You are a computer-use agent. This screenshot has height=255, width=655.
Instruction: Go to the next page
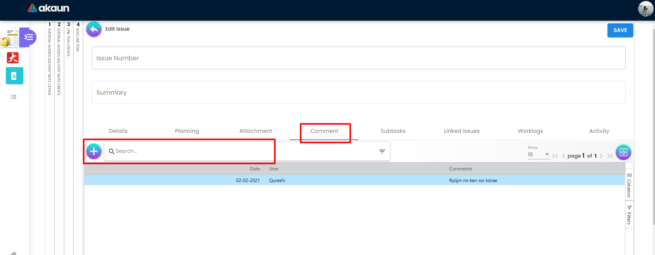(601, 156)
